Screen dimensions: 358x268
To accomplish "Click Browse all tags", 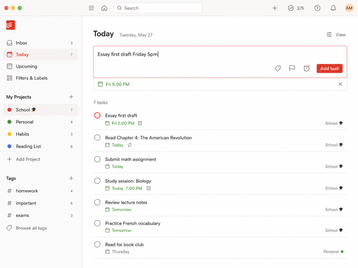I will click(27, 228).
